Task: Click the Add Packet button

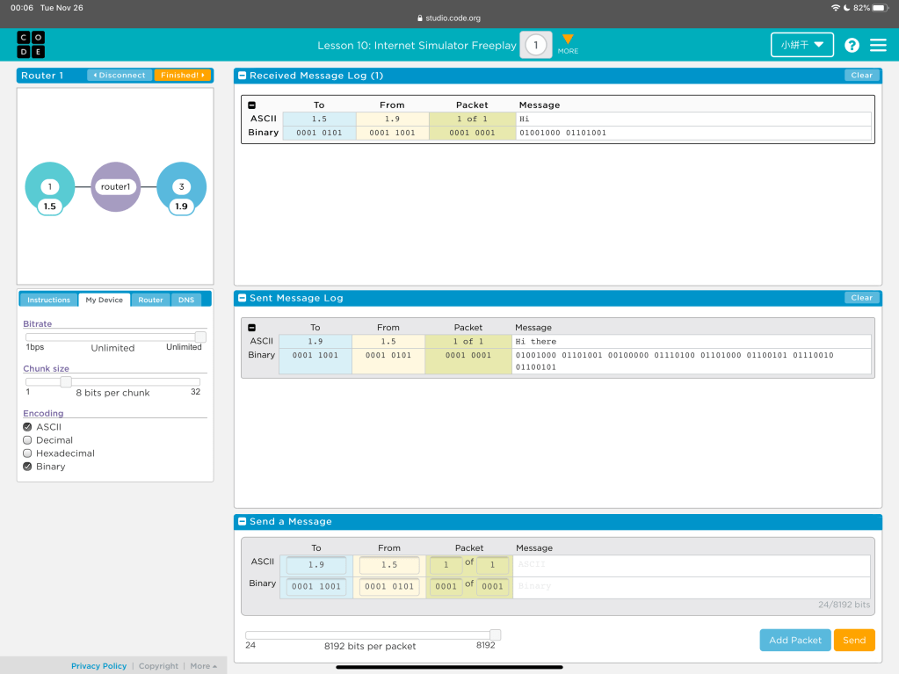Action: coord(794,640)
